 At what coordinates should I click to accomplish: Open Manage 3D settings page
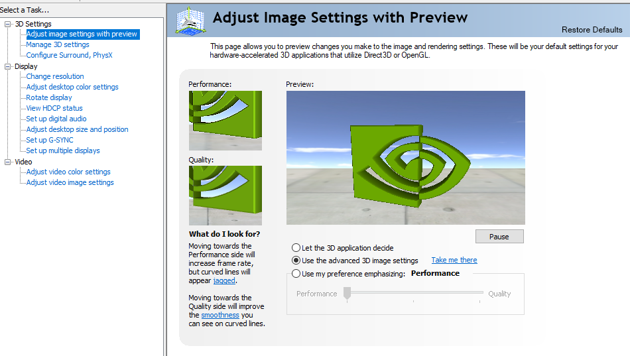(58, 44)
